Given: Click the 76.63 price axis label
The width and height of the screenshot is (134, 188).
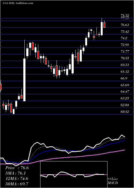Looking at the screenshot, I should [125, 25].
